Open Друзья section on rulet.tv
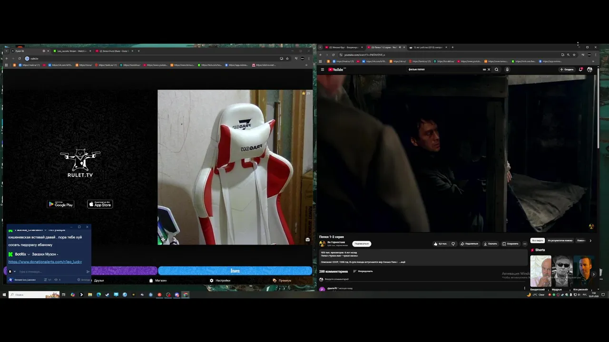This screenshot has height=342, width=609. click(x=98, y=280)
